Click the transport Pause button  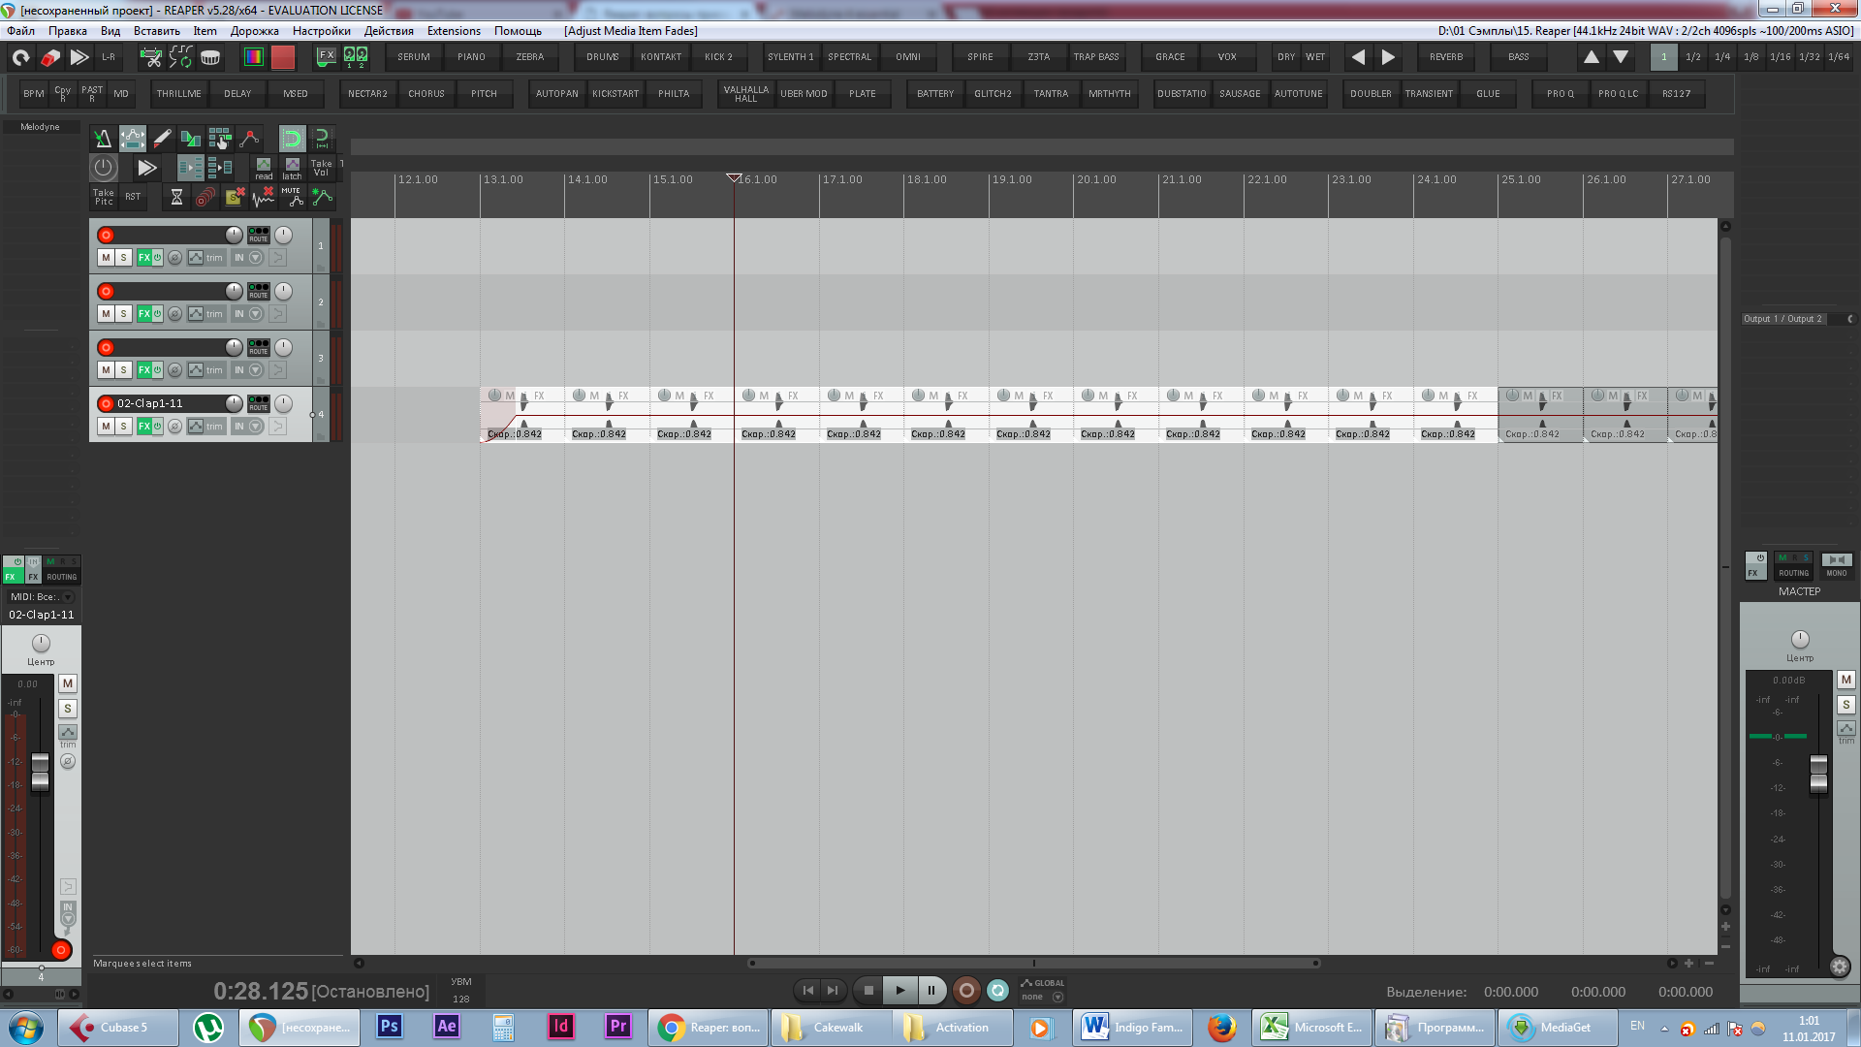[x=931, y=990]
